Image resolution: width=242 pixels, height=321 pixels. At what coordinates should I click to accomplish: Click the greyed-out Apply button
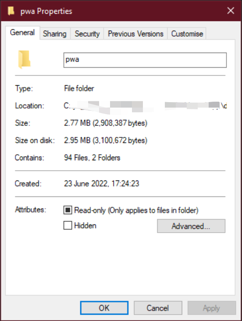[211, 308]
